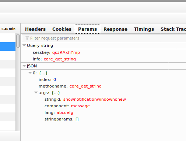Select the info value core_get_string
The height and width of the screenshot is (141, 186).
pyautogui.click(x=60, y=59)
